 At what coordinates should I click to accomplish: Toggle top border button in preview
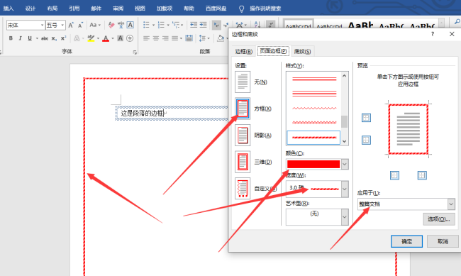(366, 118)
